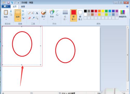Viewport: 130px width, 94px height.
Task: Pick the yellow color swatch
Action: 103,11
